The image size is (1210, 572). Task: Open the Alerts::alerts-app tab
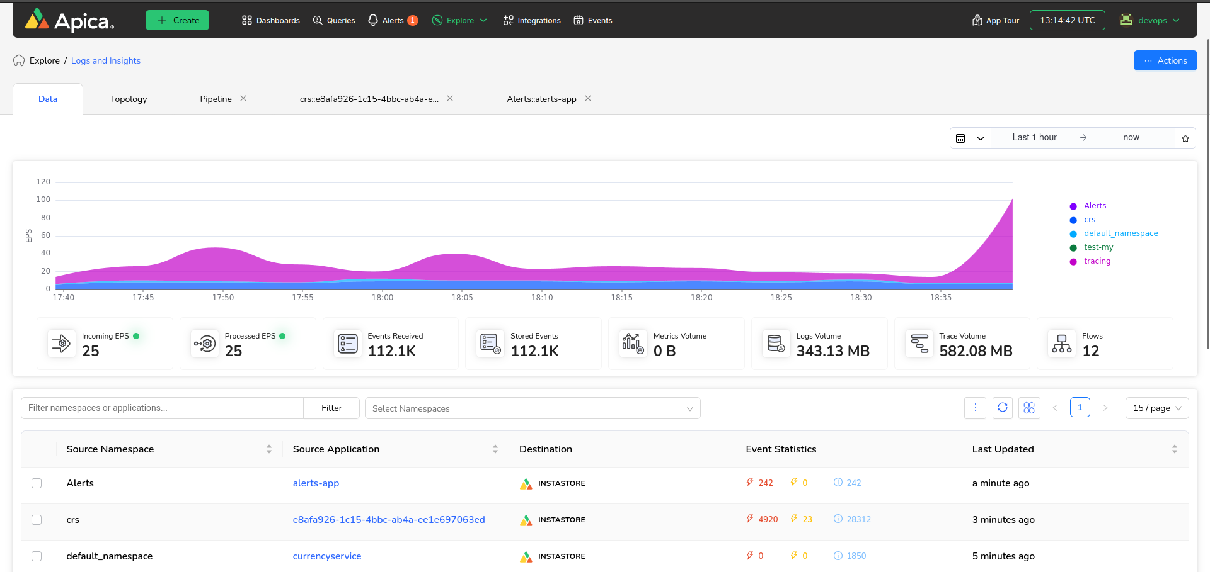point(541,99)
